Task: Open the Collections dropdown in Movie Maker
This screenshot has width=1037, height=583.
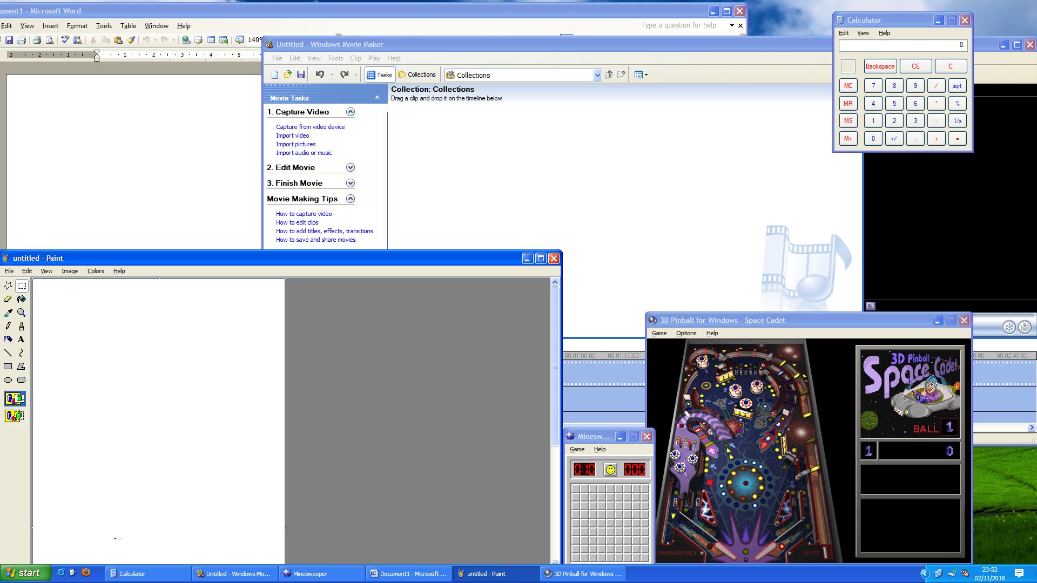Action: pos(597,75)
